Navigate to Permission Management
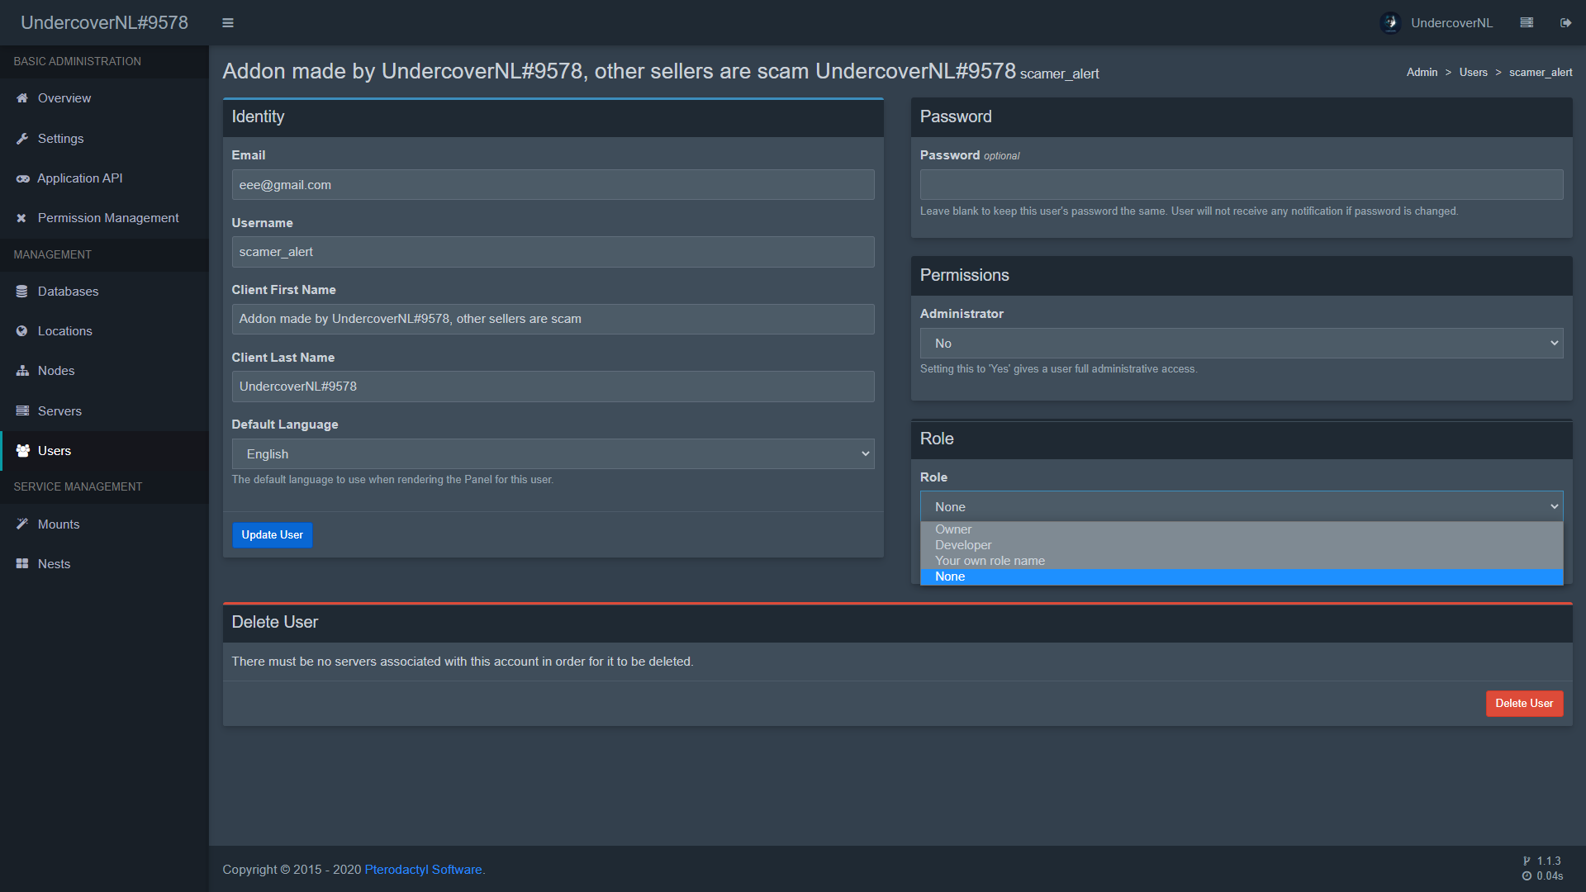Viewport: 1586px width, 892px height. (x=104, y=218)
